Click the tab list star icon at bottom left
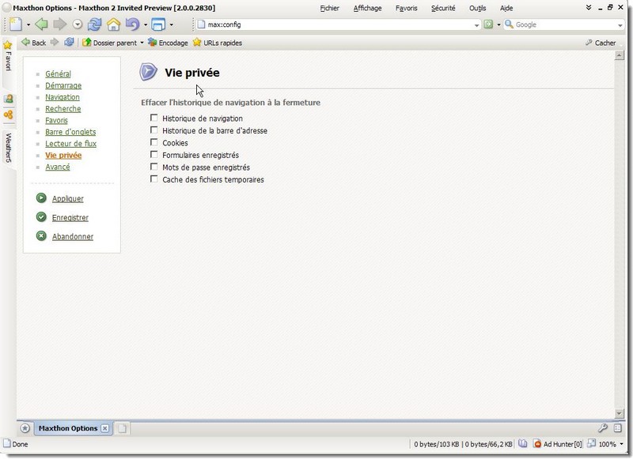 click(25, 428)
